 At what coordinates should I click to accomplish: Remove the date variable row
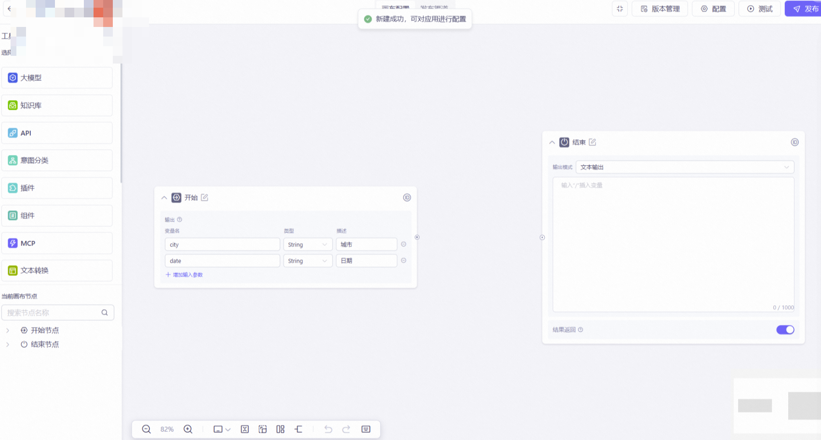tap(404, 260)
